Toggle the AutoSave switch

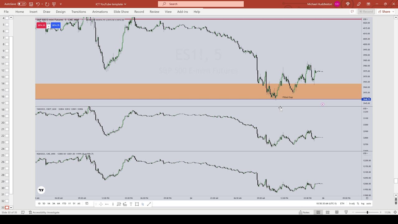21,4
